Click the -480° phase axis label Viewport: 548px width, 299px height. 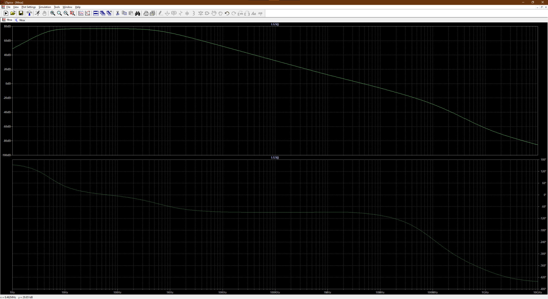coord(543,289)
